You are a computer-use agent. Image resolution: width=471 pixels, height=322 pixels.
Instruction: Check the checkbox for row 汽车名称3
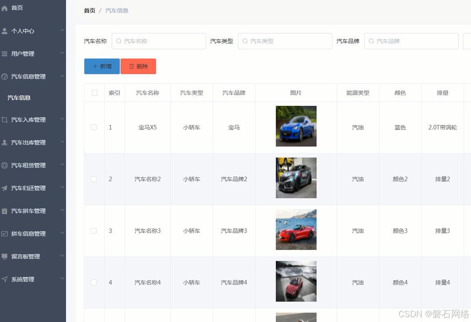click(x=94, y=231)
